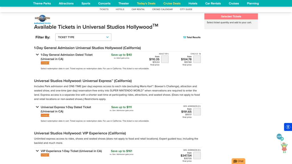
Task: Click the E-TICKET badge under VIP Experience ticket
Action: coord(45,155)
